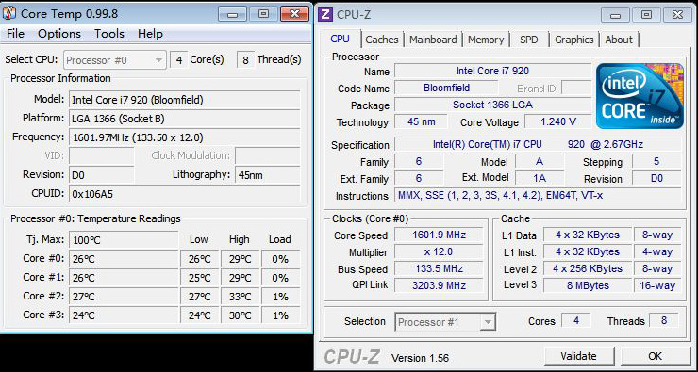Click the Core Temp thermometer title icon

pos(9,13)
